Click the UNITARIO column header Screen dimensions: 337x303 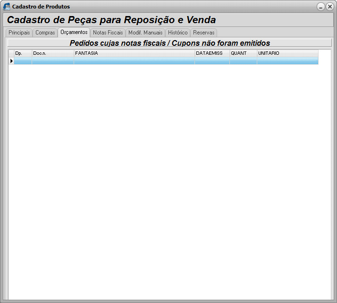tap(288, 53)
